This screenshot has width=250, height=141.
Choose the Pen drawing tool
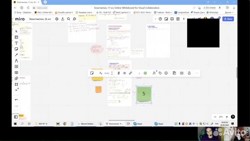tap(16, 61)
